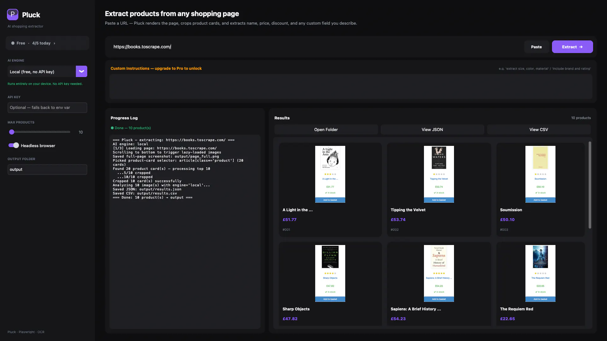Select the price £53.74
The height and width of the screenshot is (341, 607).
point(398,219)
